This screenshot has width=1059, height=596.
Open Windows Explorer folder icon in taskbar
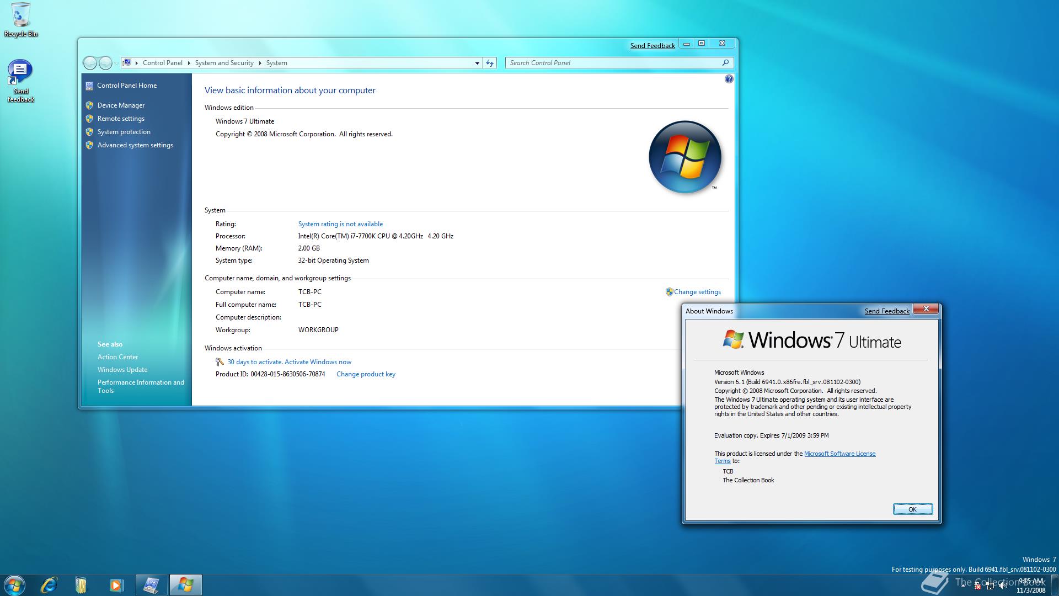click(81, 585)
